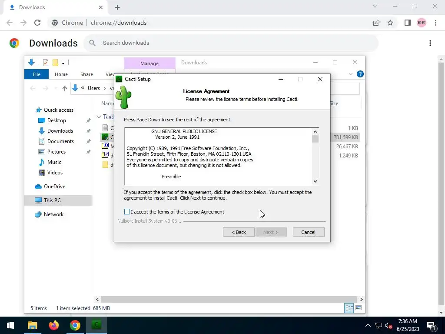
Task: Open File Explorer from taskbar
Action: (x=32, y=325)
